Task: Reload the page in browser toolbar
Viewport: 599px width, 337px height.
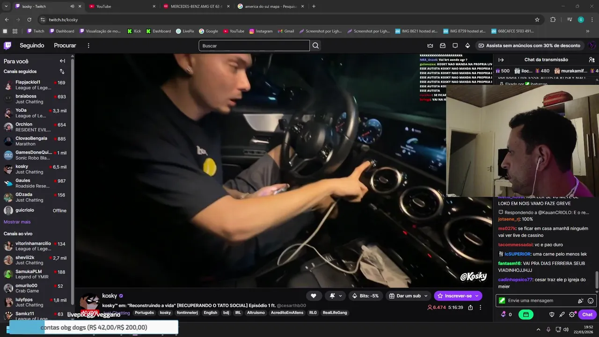Action: pyautogui.click(x=29, y=20)
